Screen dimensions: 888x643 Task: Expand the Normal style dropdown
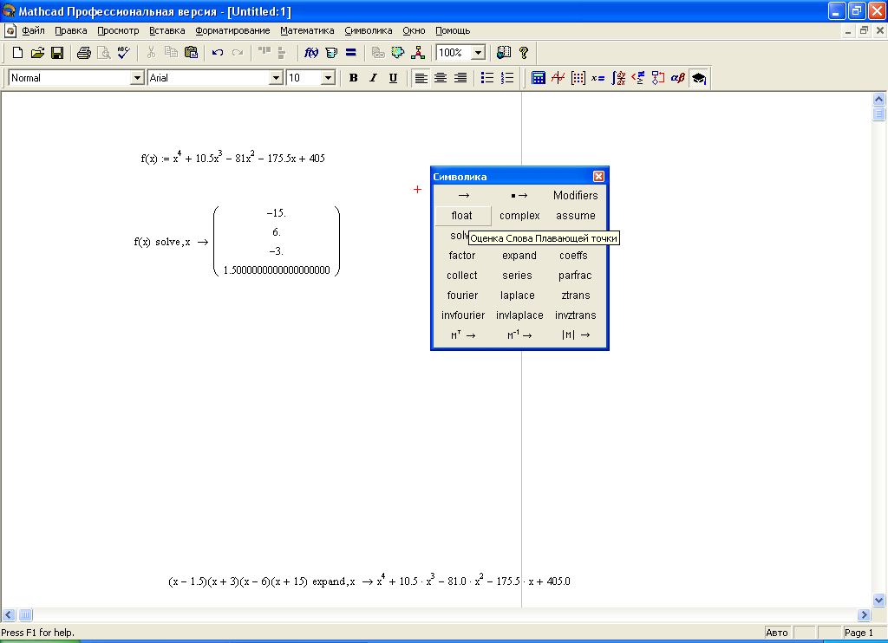[x=137, y=78]
